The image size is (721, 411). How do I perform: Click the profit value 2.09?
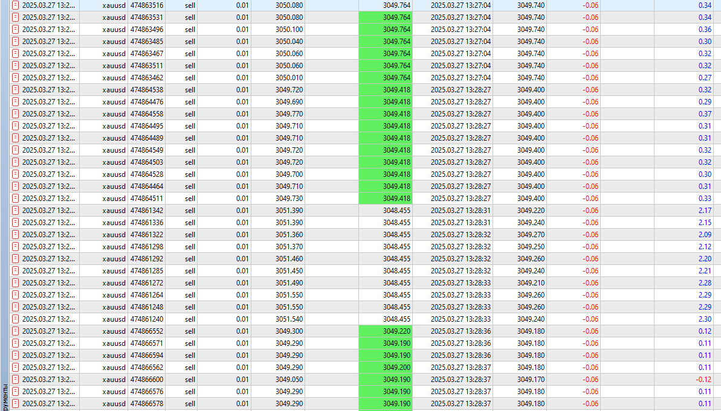point(705,235)
